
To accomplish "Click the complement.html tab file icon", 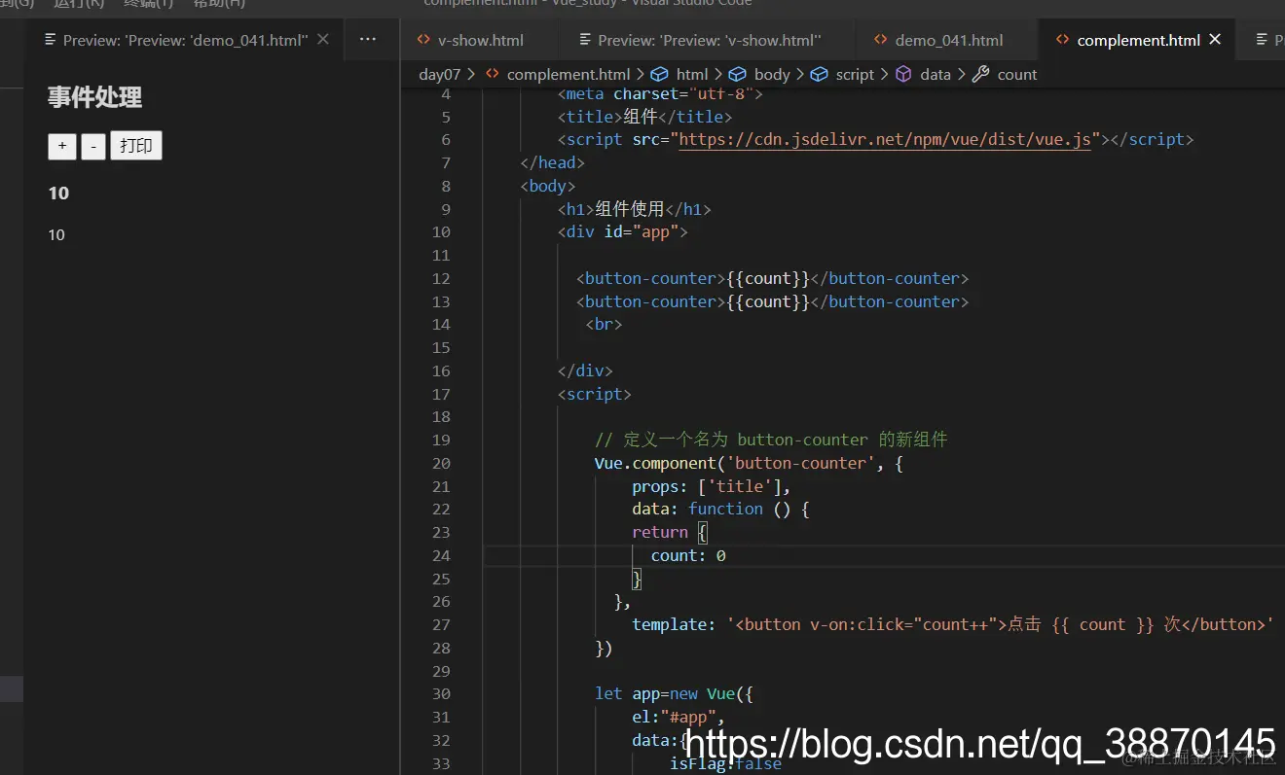I will tap(1062, 40).
